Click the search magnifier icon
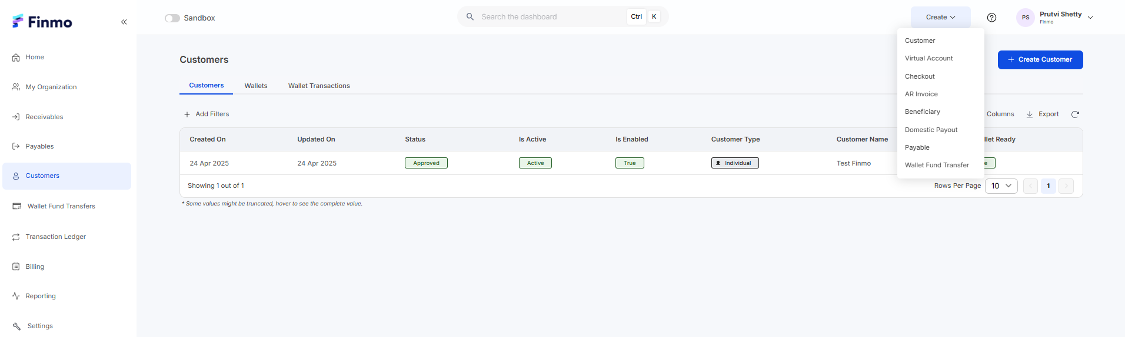Image resolution: width=1125 pixels, height=337 pixels. (x=470, y=16)
